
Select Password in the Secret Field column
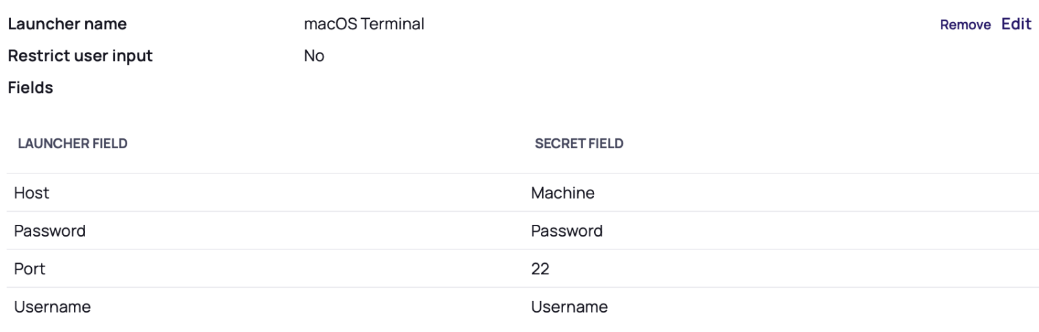pos(566,231)
